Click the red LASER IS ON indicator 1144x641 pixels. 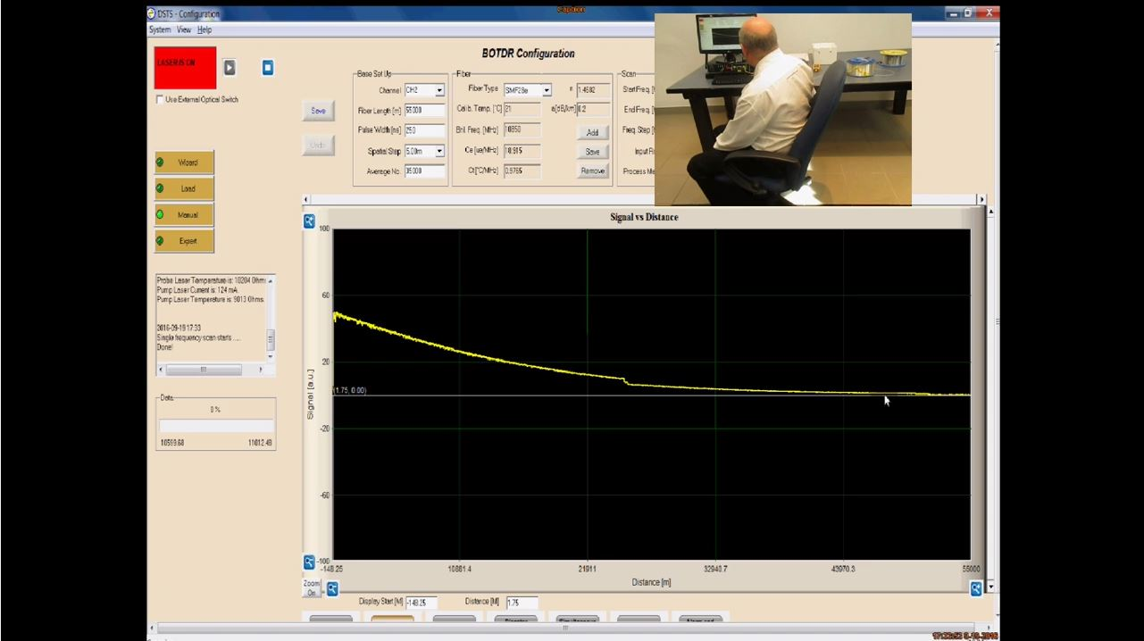[x=183, y=67]
